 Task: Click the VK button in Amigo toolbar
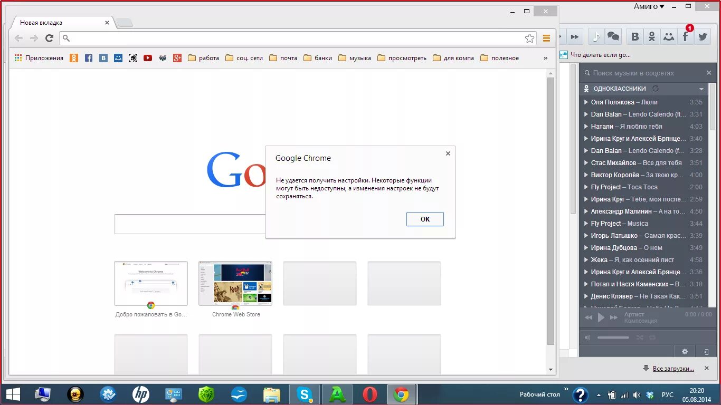pos(635,36)
